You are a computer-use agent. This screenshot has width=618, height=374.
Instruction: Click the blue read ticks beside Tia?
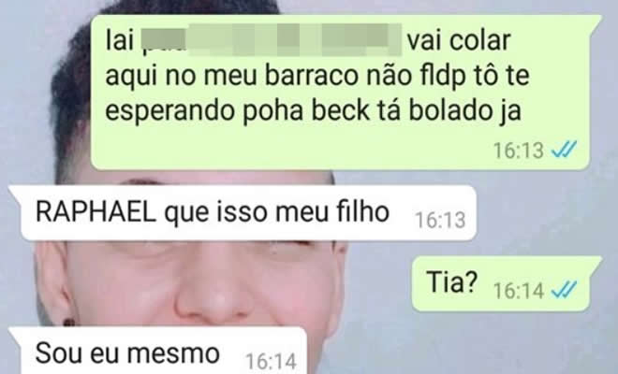(x=564, y=290)
